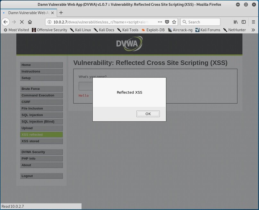Viewport: 259px width, 210px height.
Task: Open Setup in DVWA sidebar
Action: tap(41, 78)
